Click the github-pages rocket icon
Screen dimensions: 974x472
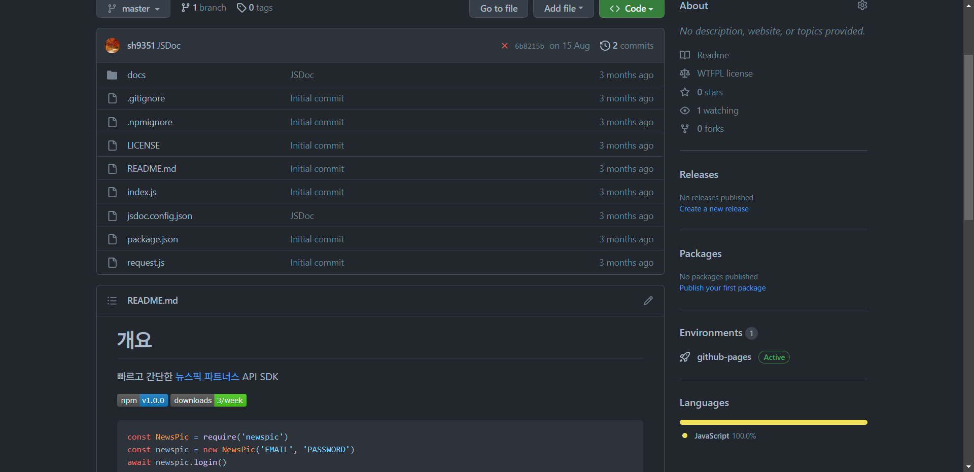pos(685,357)
